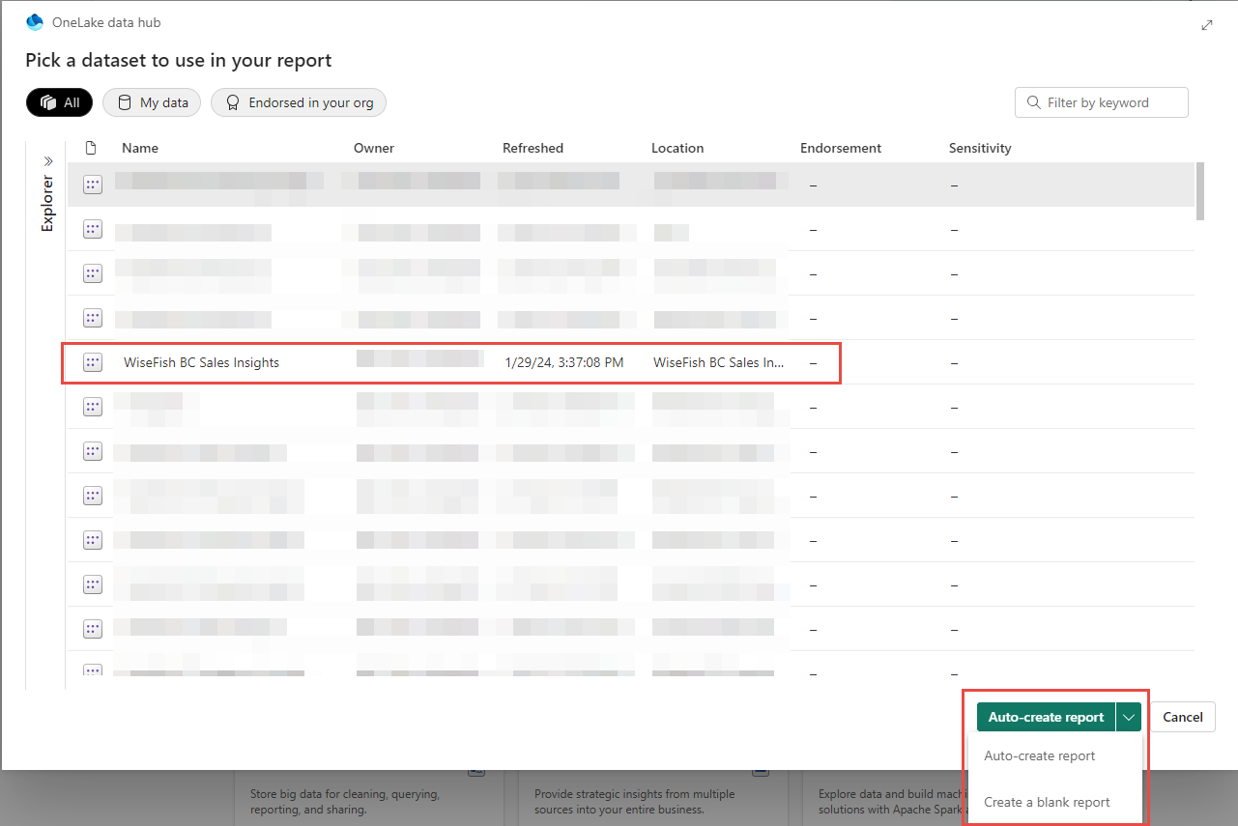Click the search icon in the filter box
This screenshot has width=1238, height=826.
(1033, 102)
